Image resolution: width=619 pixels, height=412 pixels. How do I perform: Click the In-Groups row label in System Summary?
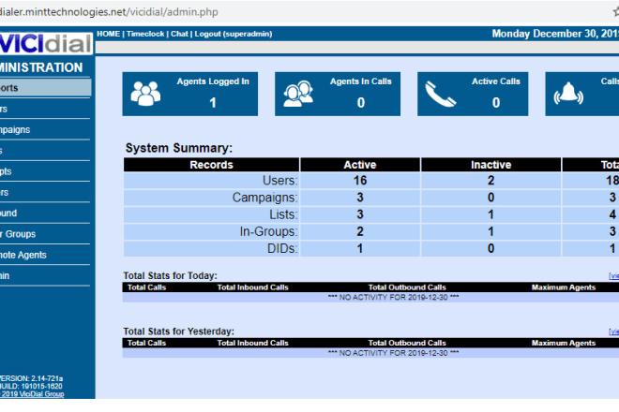pos(269,231)
